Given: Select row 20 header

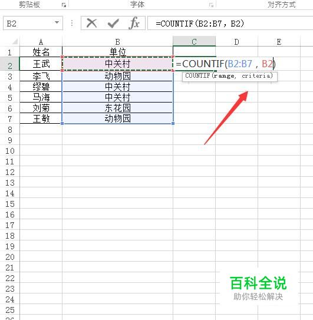Looking at the screenshot, I should [10, 257].
